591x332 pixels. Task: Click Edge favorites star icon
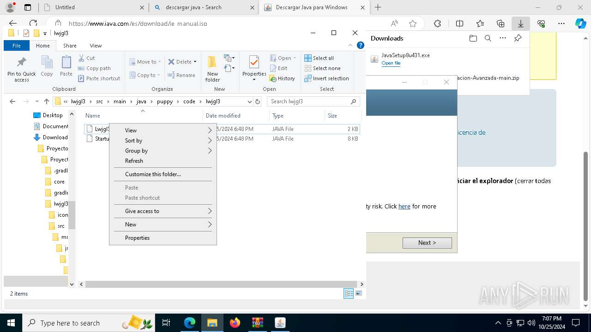pyautogui.click(x=413, y=24)
